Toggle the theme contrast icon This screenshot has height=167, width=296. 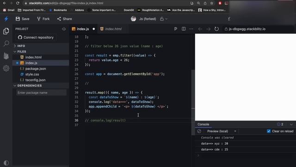pyautogui.click(x=6, y=163)
